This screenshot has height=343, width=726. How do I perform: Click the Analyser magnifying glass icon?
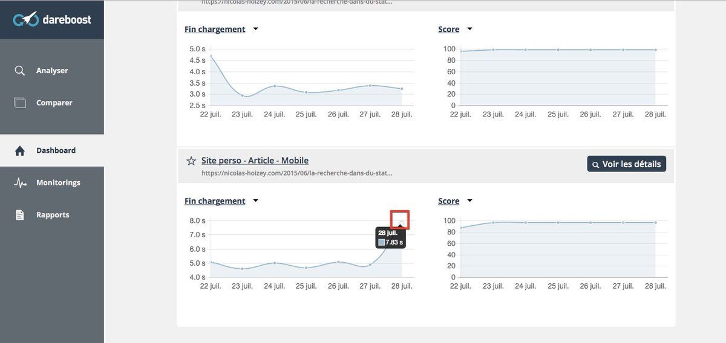pyautogui.click(x=19, y=71)
